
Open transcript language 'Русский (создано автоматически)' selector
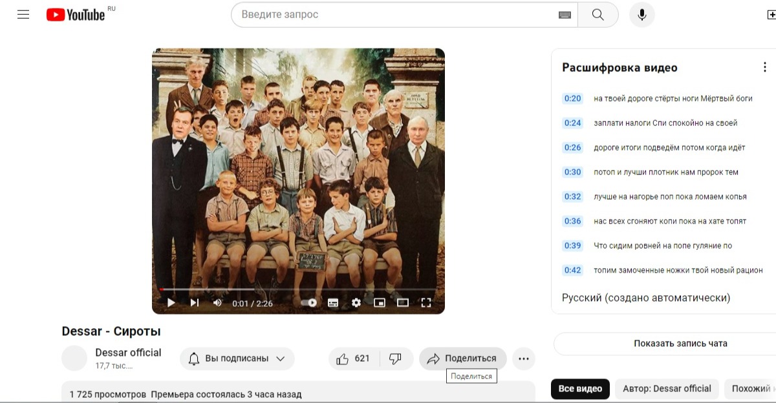tap(646, 298)
